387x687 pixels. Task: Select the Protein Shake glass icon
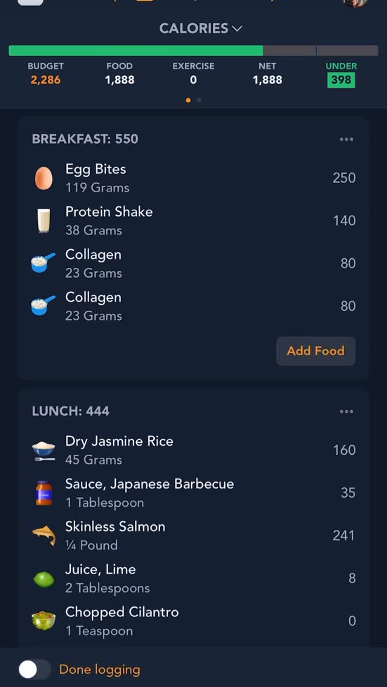43,220
